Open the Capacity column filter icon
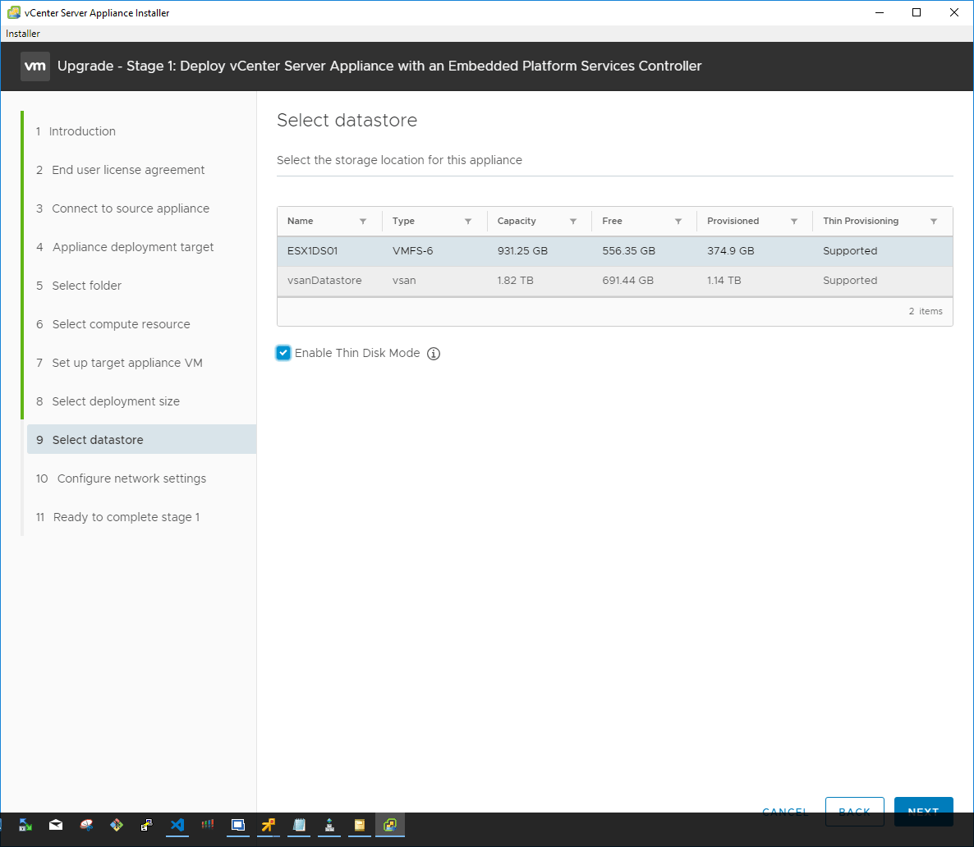The image size is (974, 847). (x=572, y=221)
